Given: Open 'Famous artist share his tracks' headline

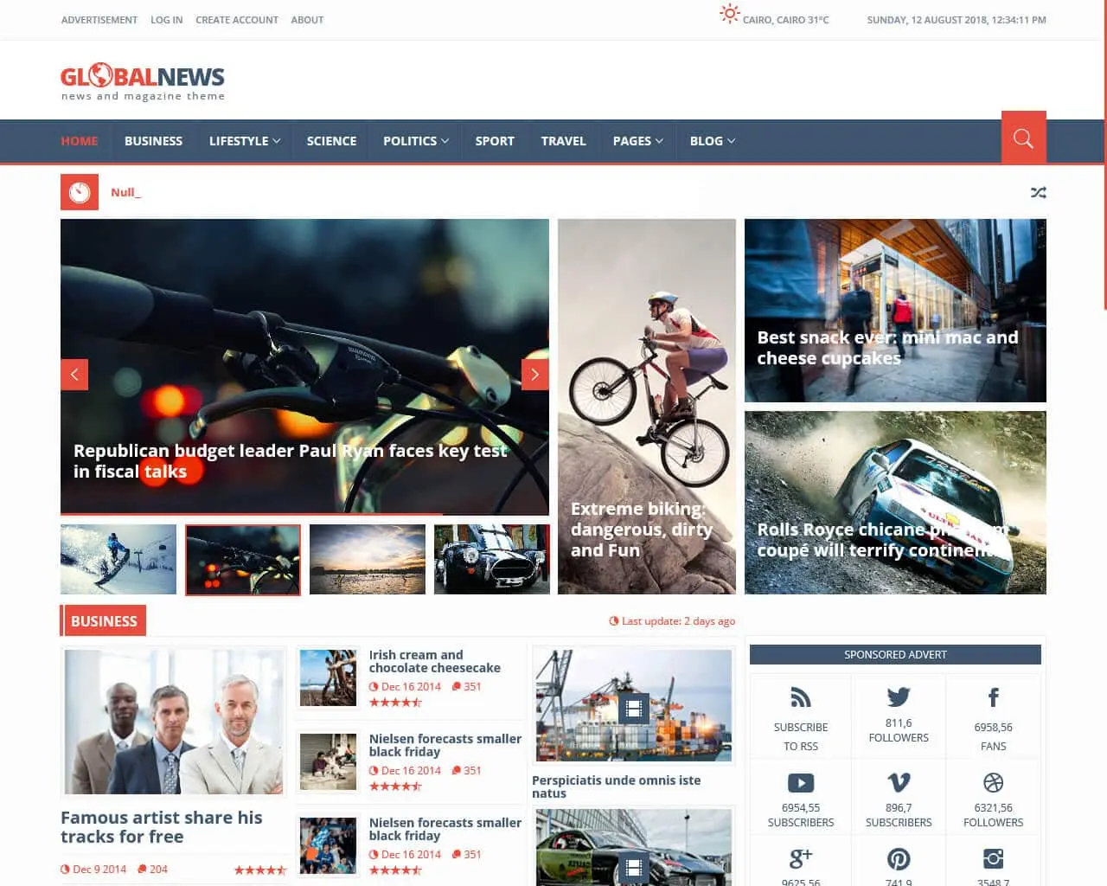Looking at the screenshot, I should coord(162,827).
